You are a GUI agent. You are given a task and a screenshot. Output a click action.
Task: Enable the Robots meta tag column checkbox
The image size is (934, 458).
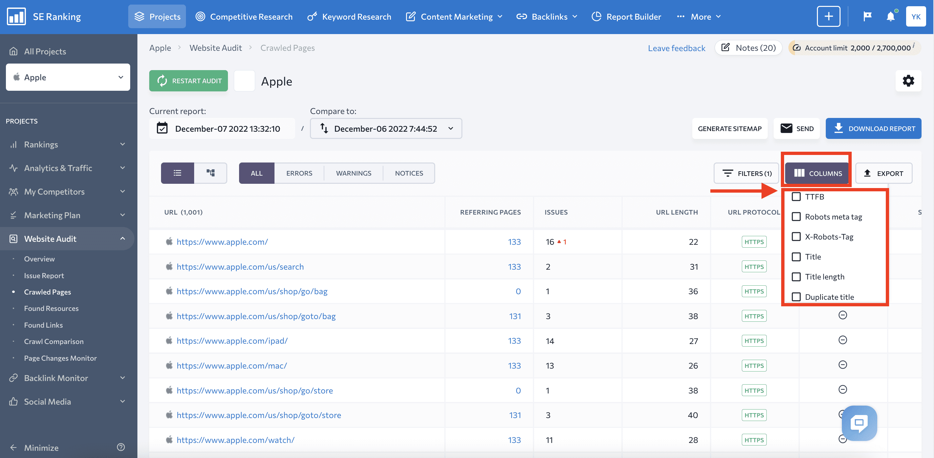pyautogui.click(x=796, y=217)
